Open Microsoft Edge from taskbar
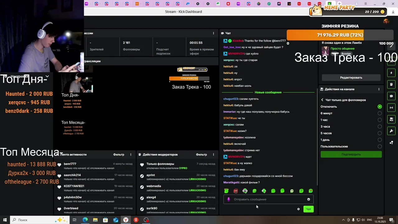Image resolution: width=398 pixels, height=224 pixels. 85,220
